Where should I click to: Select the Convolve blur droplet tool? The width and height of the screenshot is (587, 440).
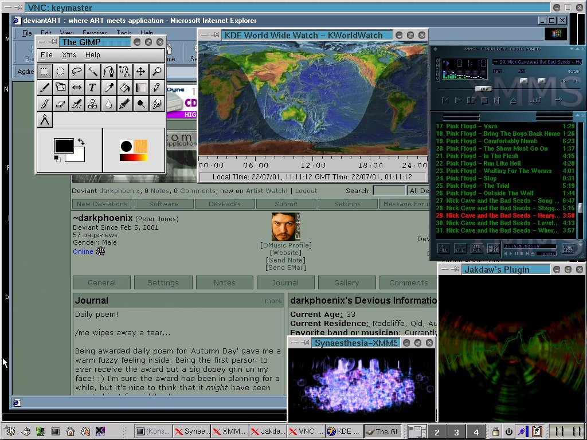coord(109,104)
